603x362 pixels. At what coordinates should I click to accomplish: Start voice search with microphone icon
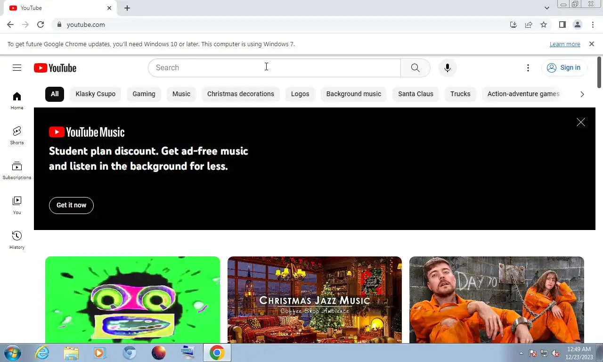[x=447, y=68]
